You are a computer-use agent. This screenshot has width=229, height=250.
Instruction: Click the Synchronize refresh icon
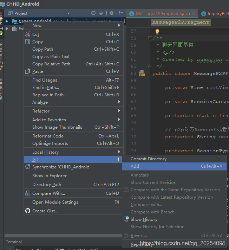pos(28,167)
